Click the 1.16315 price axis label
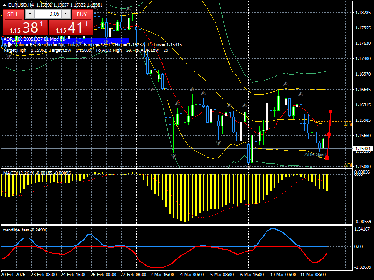Image resolution: width=374 pixels, height=280 pixels. coord(363,105)
